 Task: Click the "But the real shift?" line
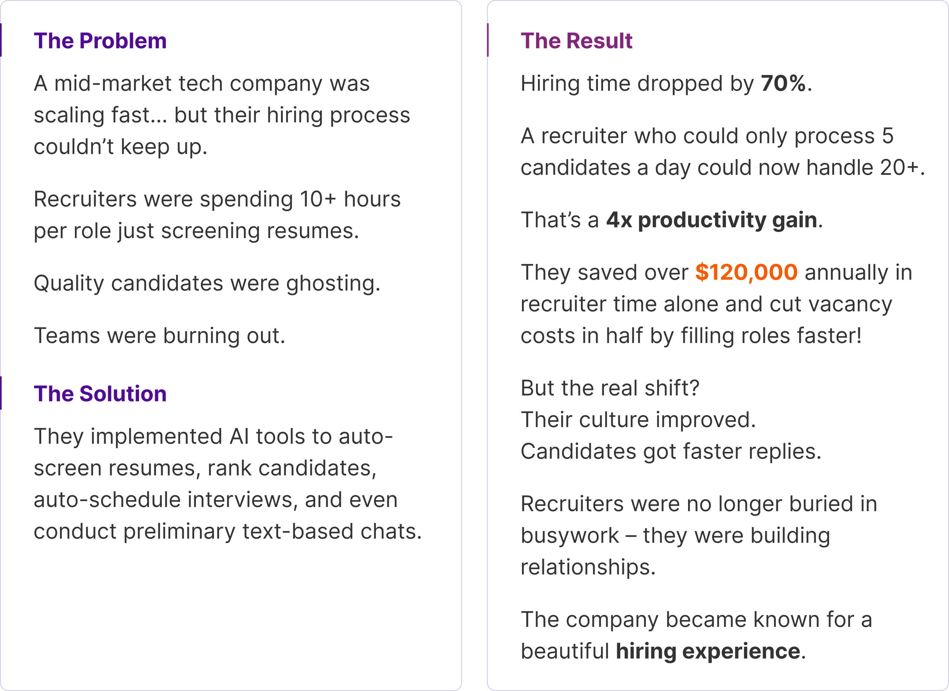pyautogui.click(x=610, y=388)
